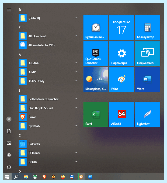Image resolution: width=167 pixels, height=183 pixels.
Task: Open Brave browser on the taskbar
Action: 44,177
